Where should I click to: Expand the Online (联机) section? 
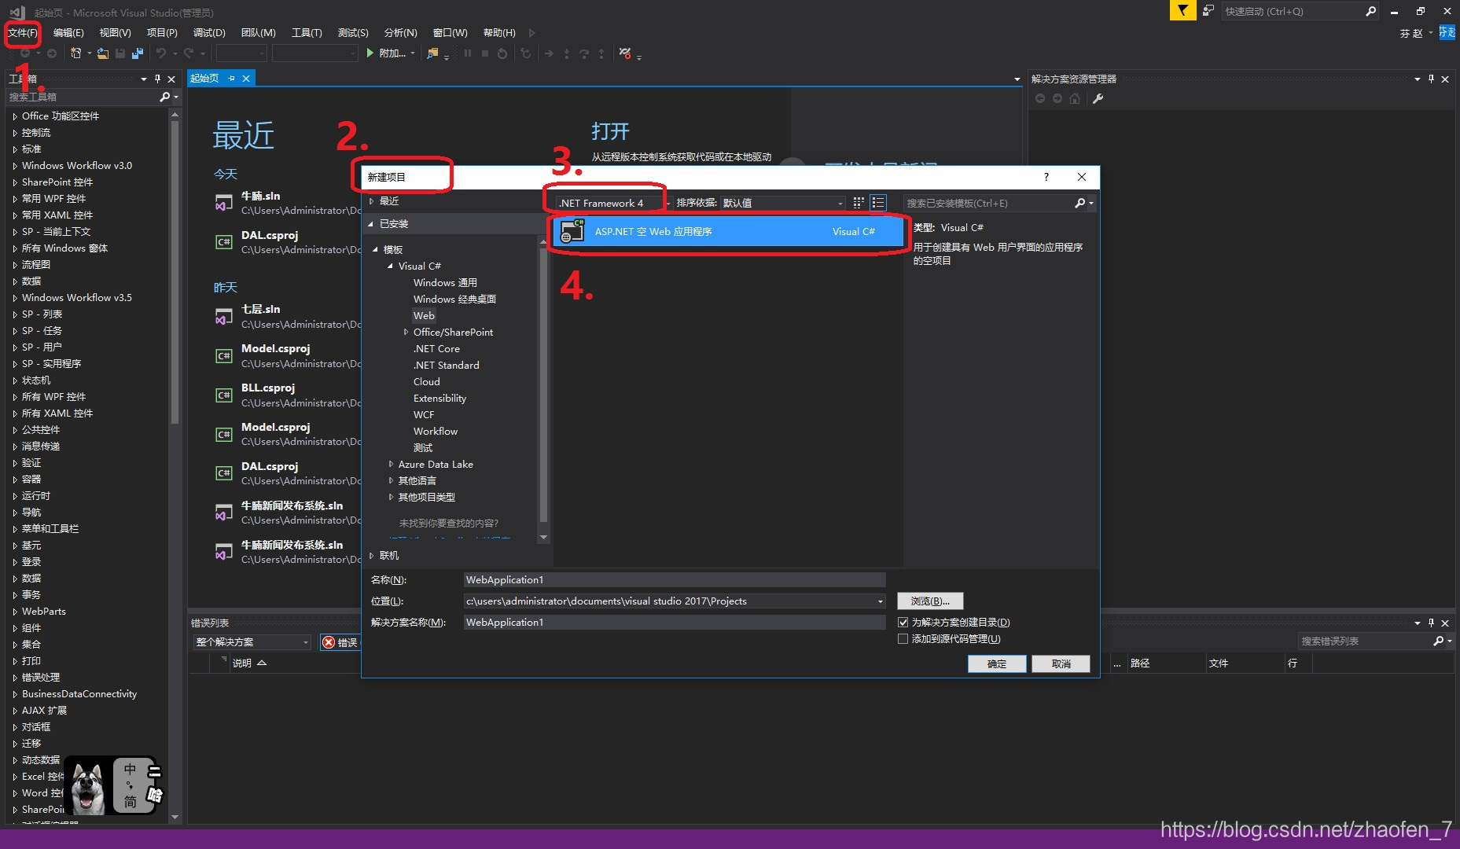pyautogui.click(x=371, y=555)
